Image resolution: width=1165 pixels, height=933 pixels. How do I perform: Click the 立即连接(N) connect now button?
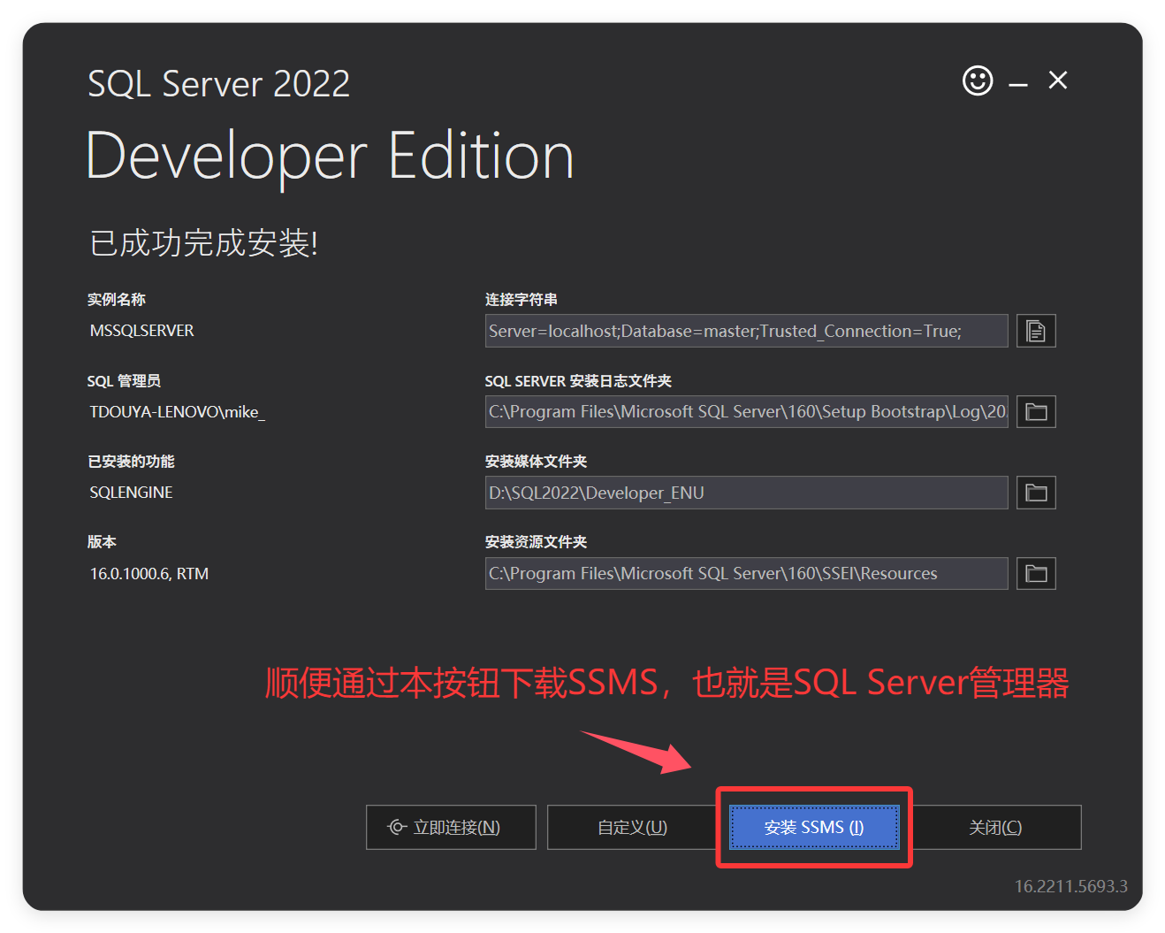tap(451, 827)
